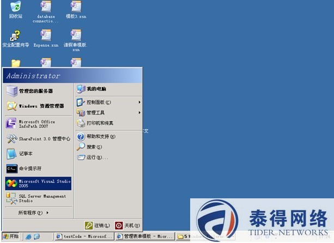
Task: Click Administrator user name header
Action: (x=33, y=76)
